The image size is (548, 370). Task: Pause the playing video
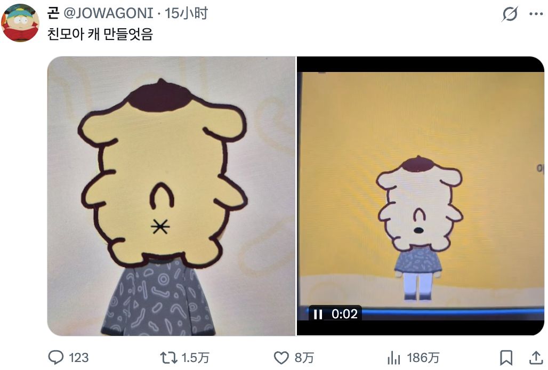(x=318, y=314)
